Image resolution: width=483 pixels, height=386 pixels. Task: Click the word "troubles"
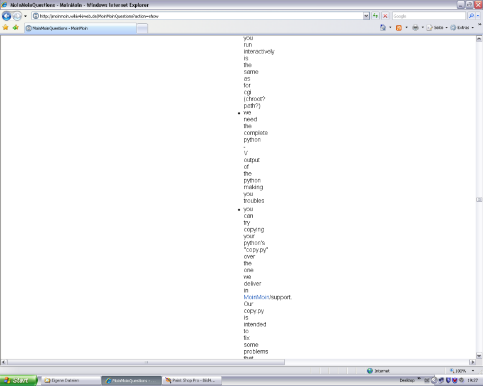click(x=254, y=201)
